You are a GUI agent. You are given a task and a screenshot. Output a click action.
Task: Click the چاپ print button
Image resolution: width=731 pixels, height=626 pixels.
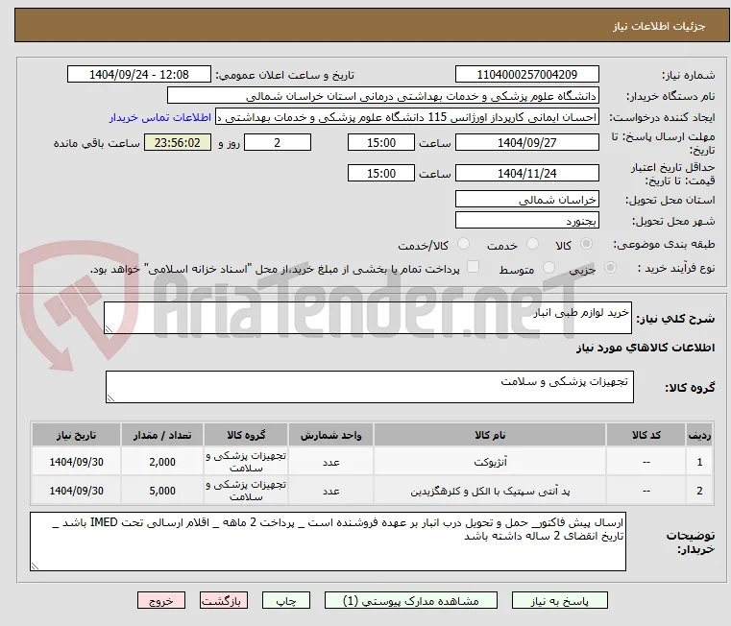(286, 600)
